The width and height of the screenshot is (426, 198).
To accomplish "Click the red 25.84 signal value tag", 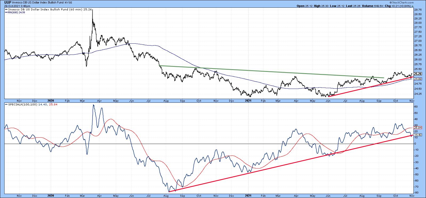I will point(418,128).
